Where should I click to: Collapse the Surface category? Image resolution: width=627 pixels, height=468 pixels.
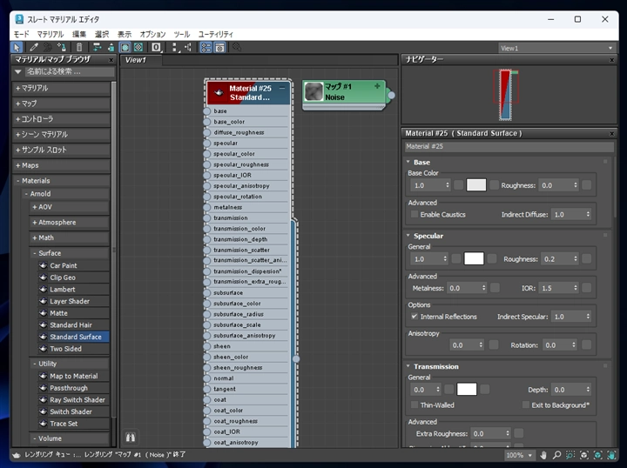(69, 253)
